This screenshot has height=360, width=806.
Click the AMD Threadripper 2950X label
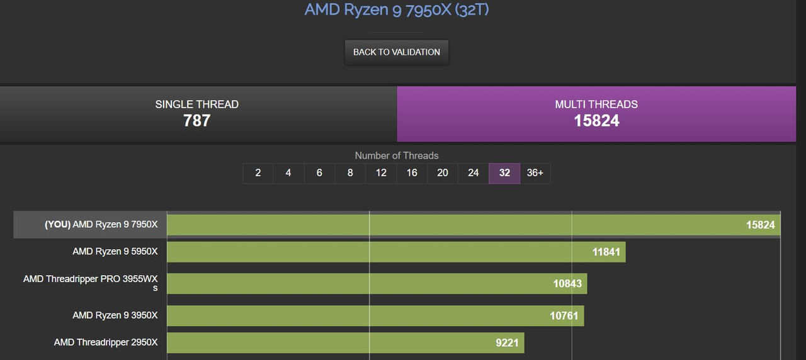[x=106, y=342]
